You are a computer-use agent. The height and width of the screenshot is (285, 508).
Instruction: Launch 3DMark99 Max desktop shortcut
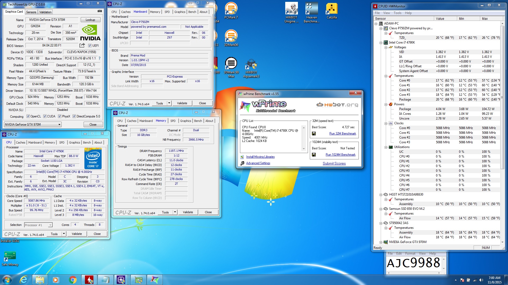coord(231,67)
